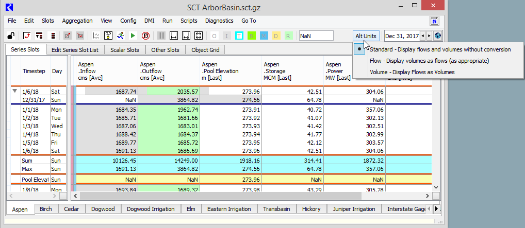525x228 pixels.
Task: Click the workspace icon at menu bar right
Action: [434, 21]
